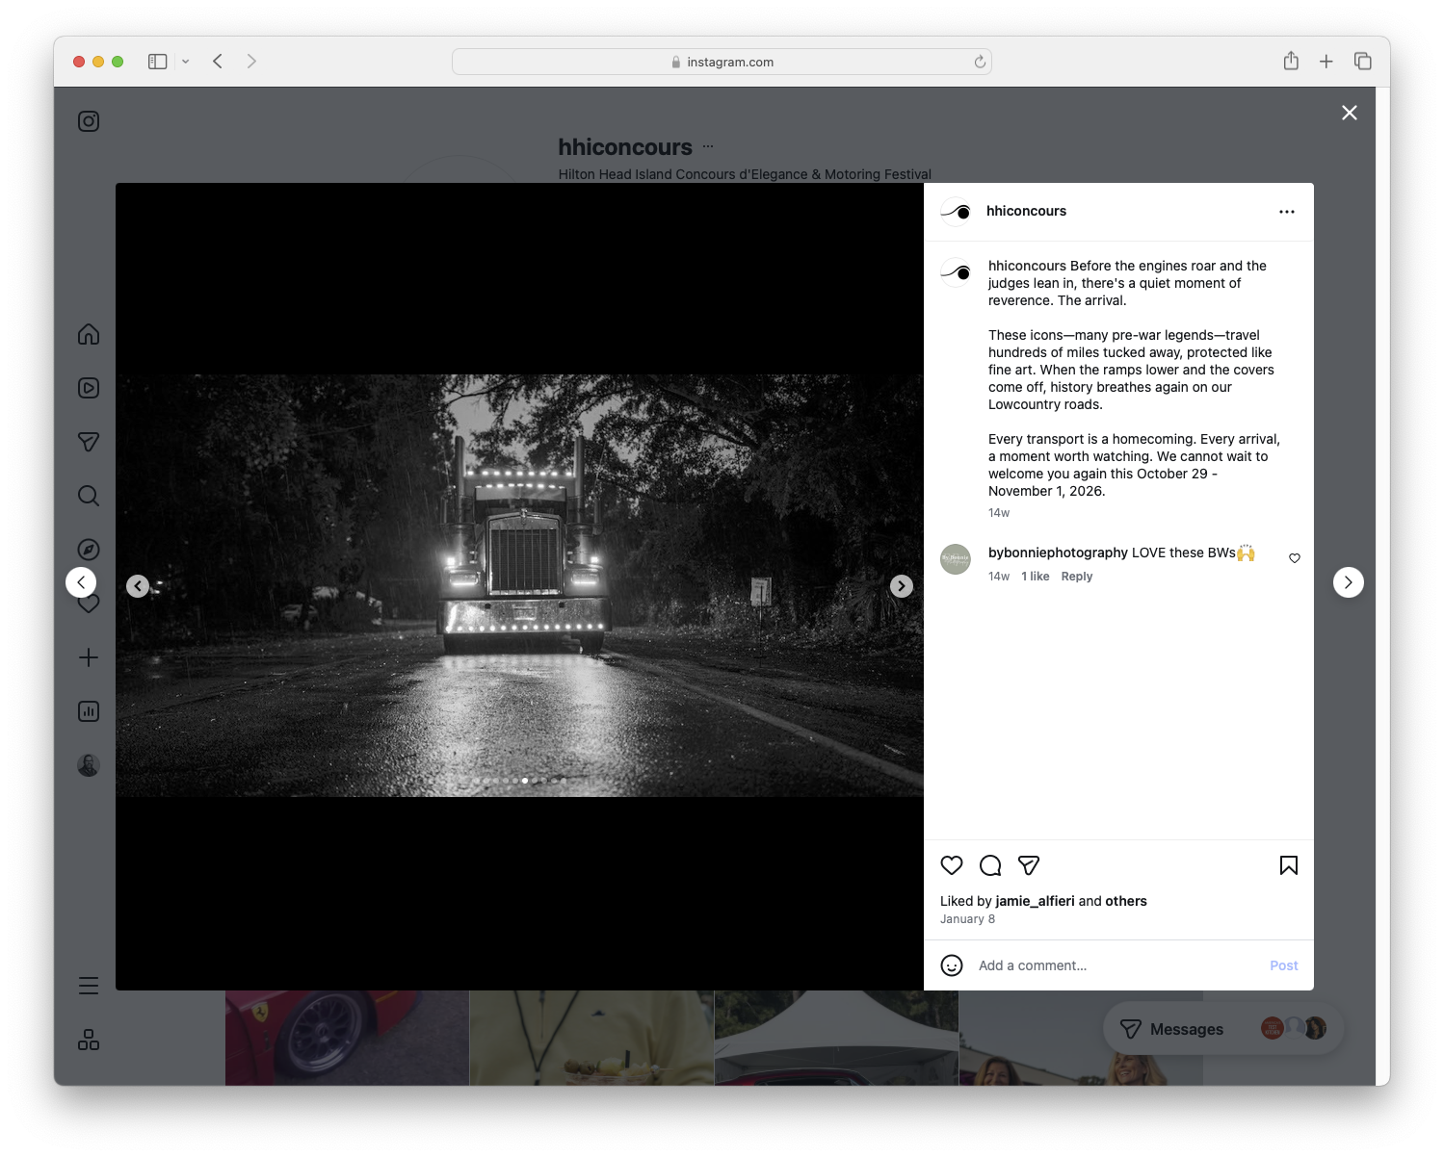Advance to the next carousel image
1444x1157 pixels.
tap(901, 585)
